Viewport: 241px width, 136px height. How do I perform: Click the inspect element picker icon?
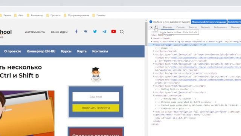(x=151, y=27)
